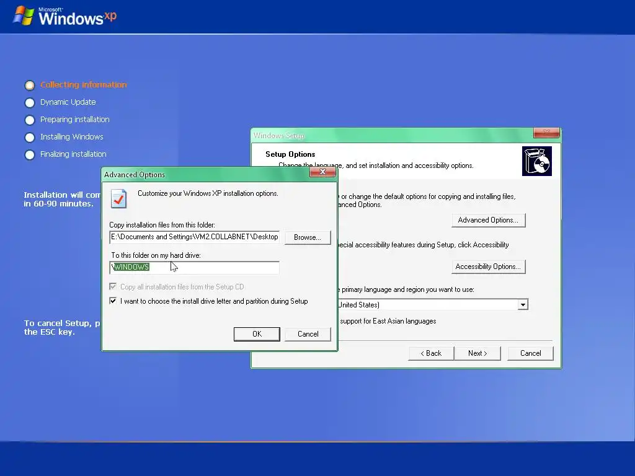Click the setup CD box icon

pos(536,161)
